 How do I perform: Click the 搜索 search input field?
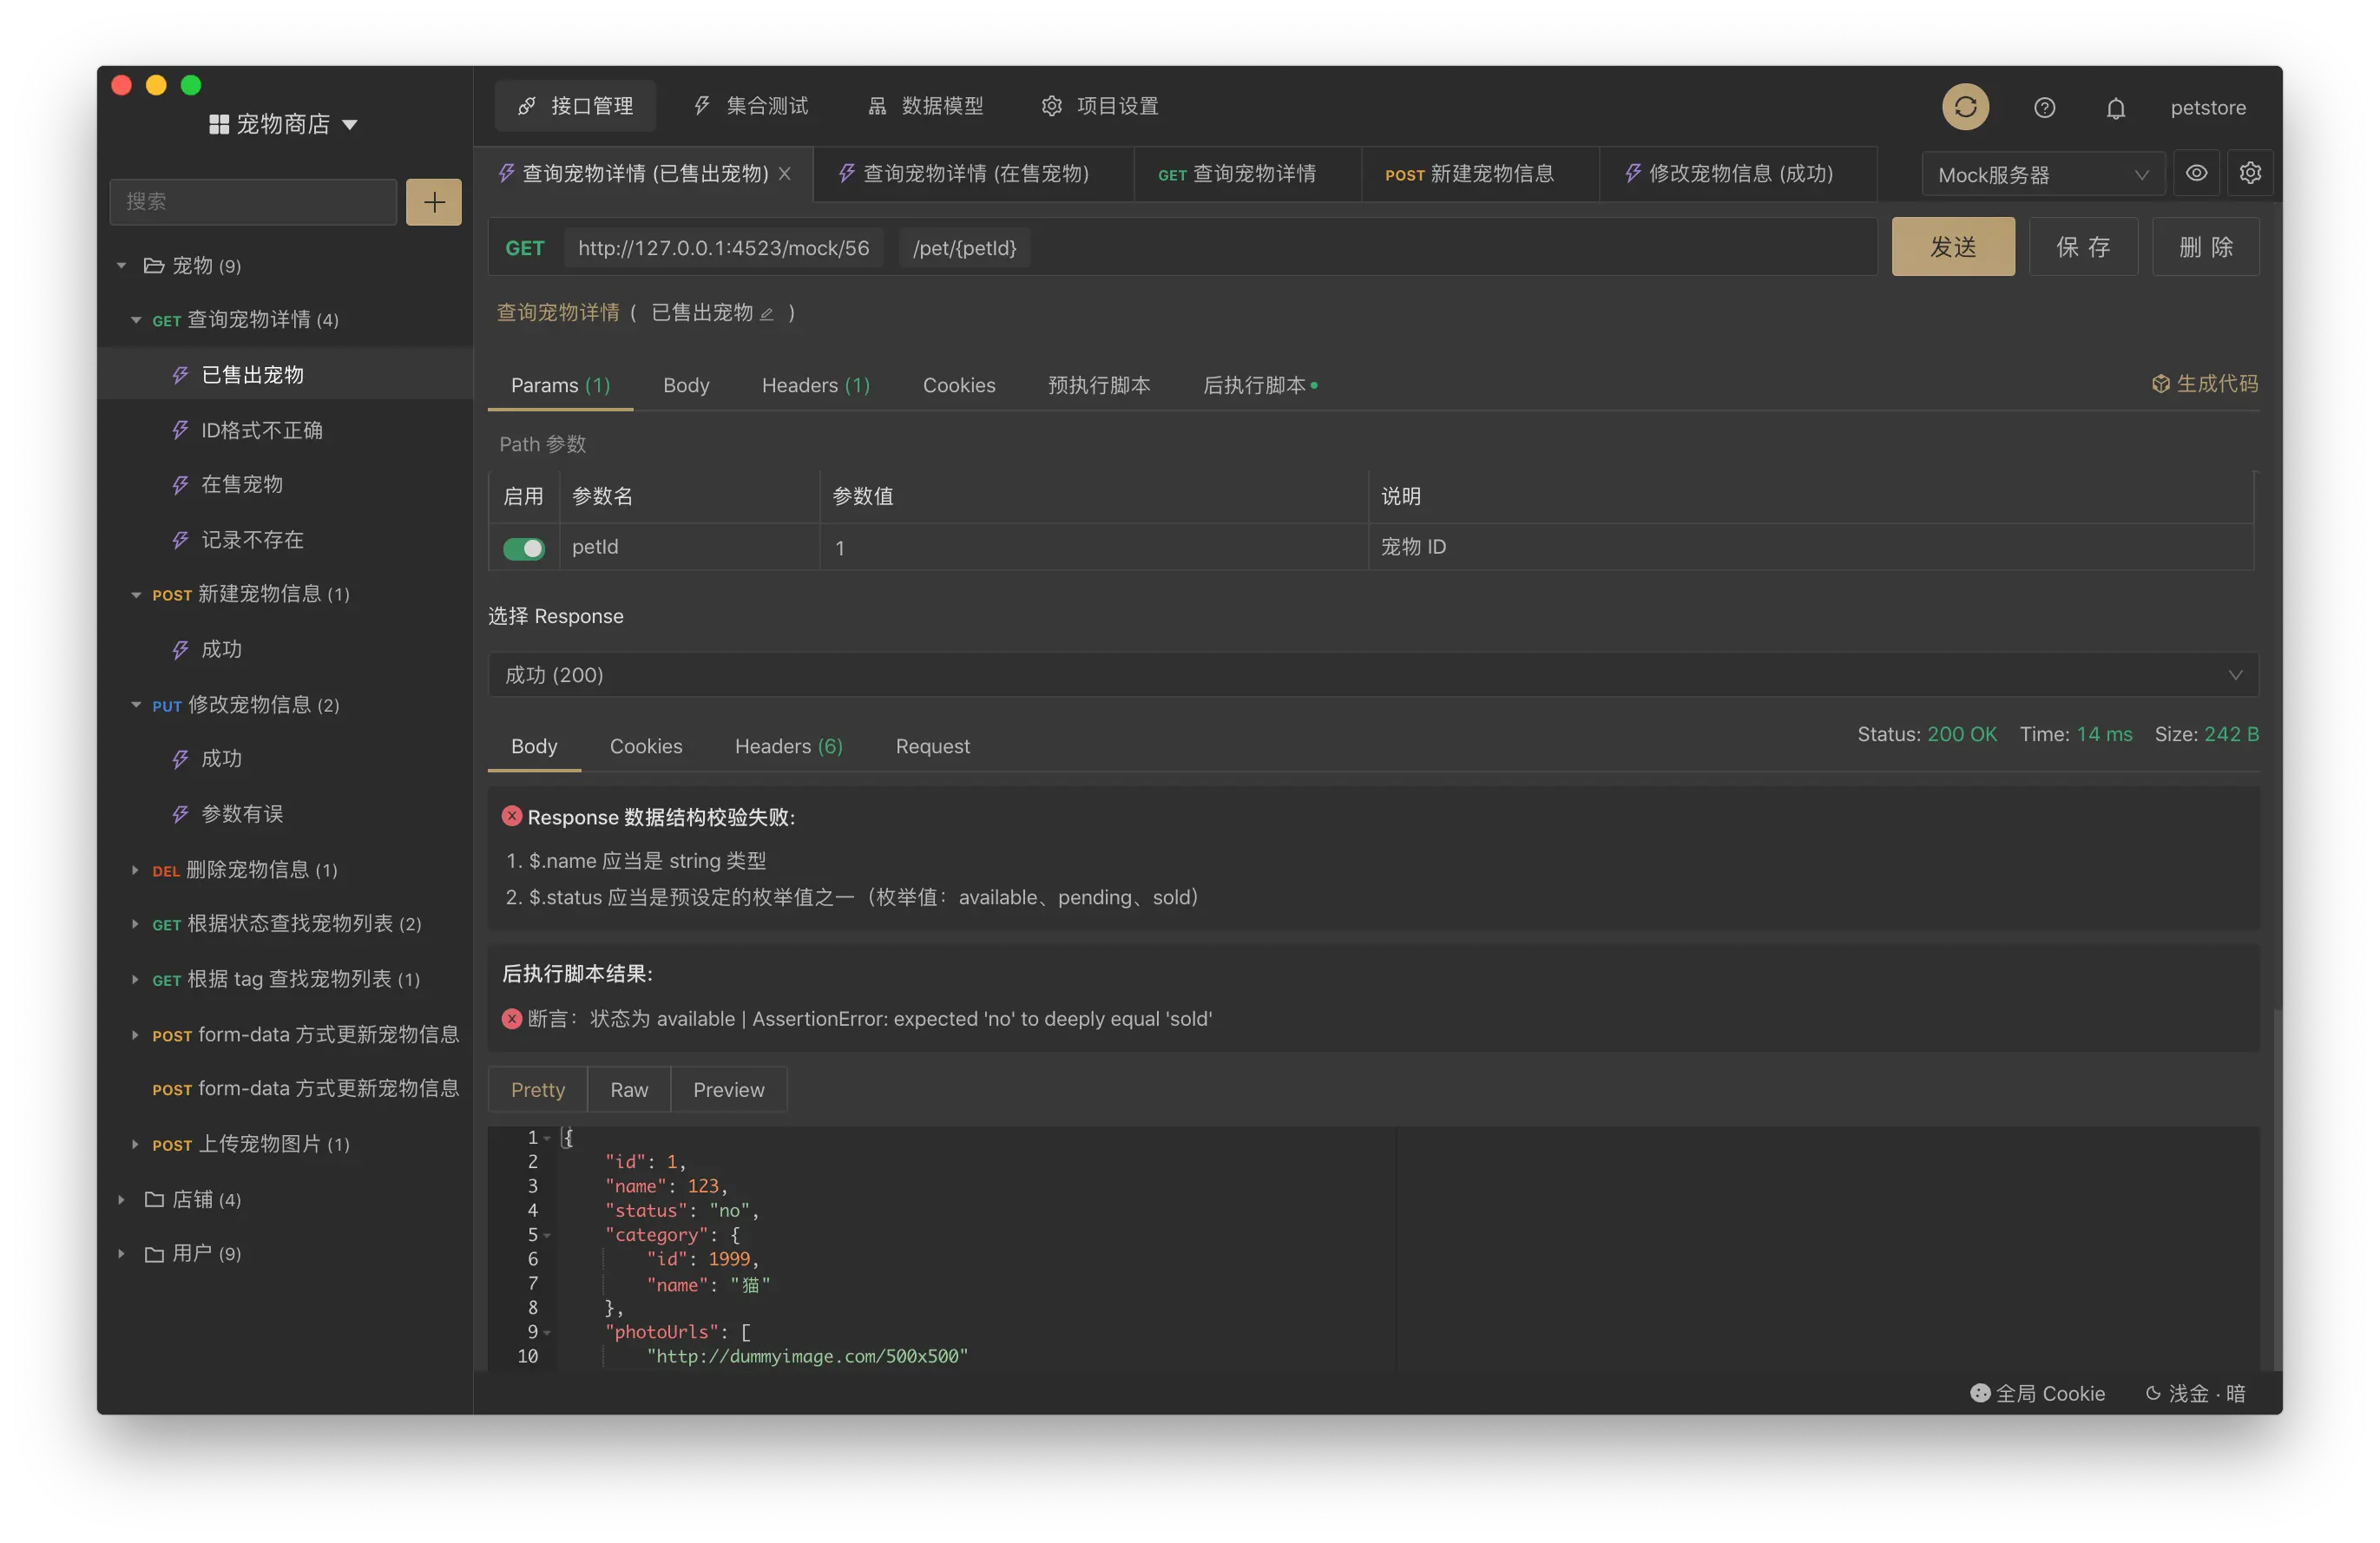253,202
